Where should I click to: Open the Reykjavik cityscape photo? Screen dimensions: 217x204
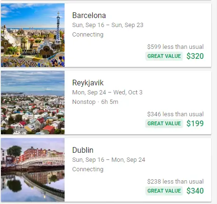[33, 102]
